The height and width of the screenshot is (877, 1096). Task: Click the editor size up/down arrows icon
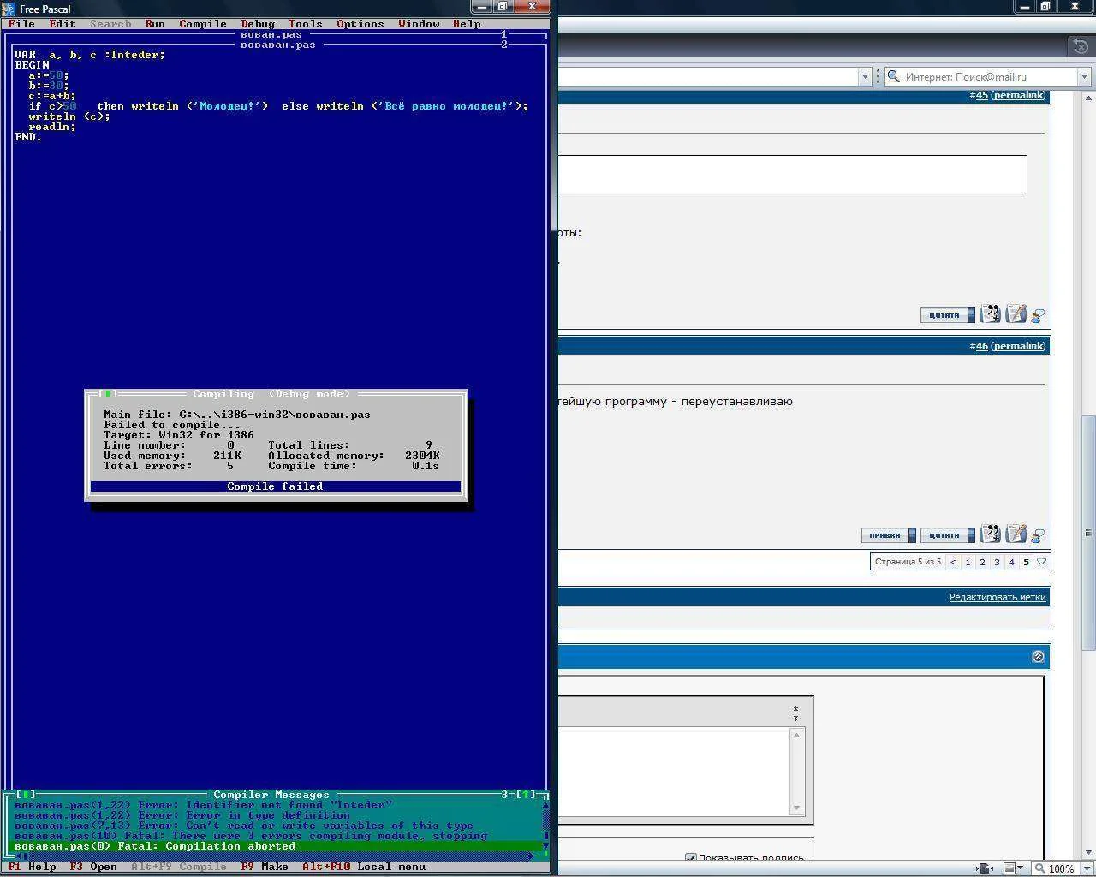[795, 713]
